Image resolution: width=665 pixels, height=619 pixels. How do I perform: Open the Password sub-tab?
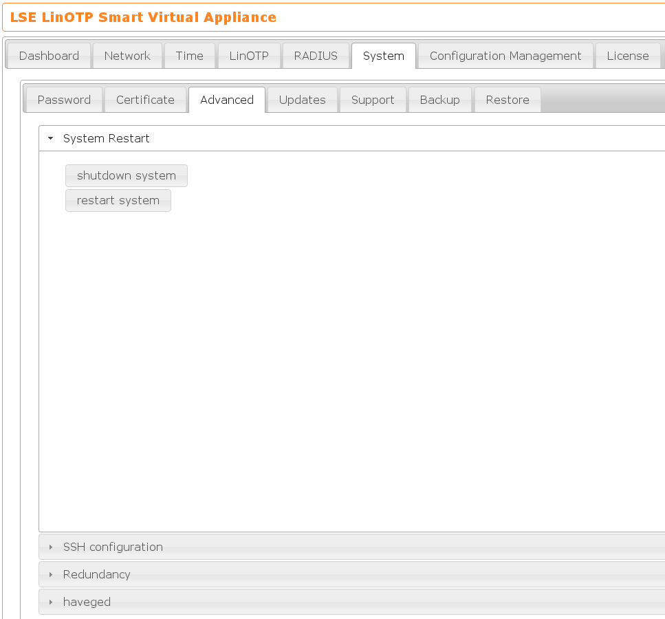click(x=64, y=100)
